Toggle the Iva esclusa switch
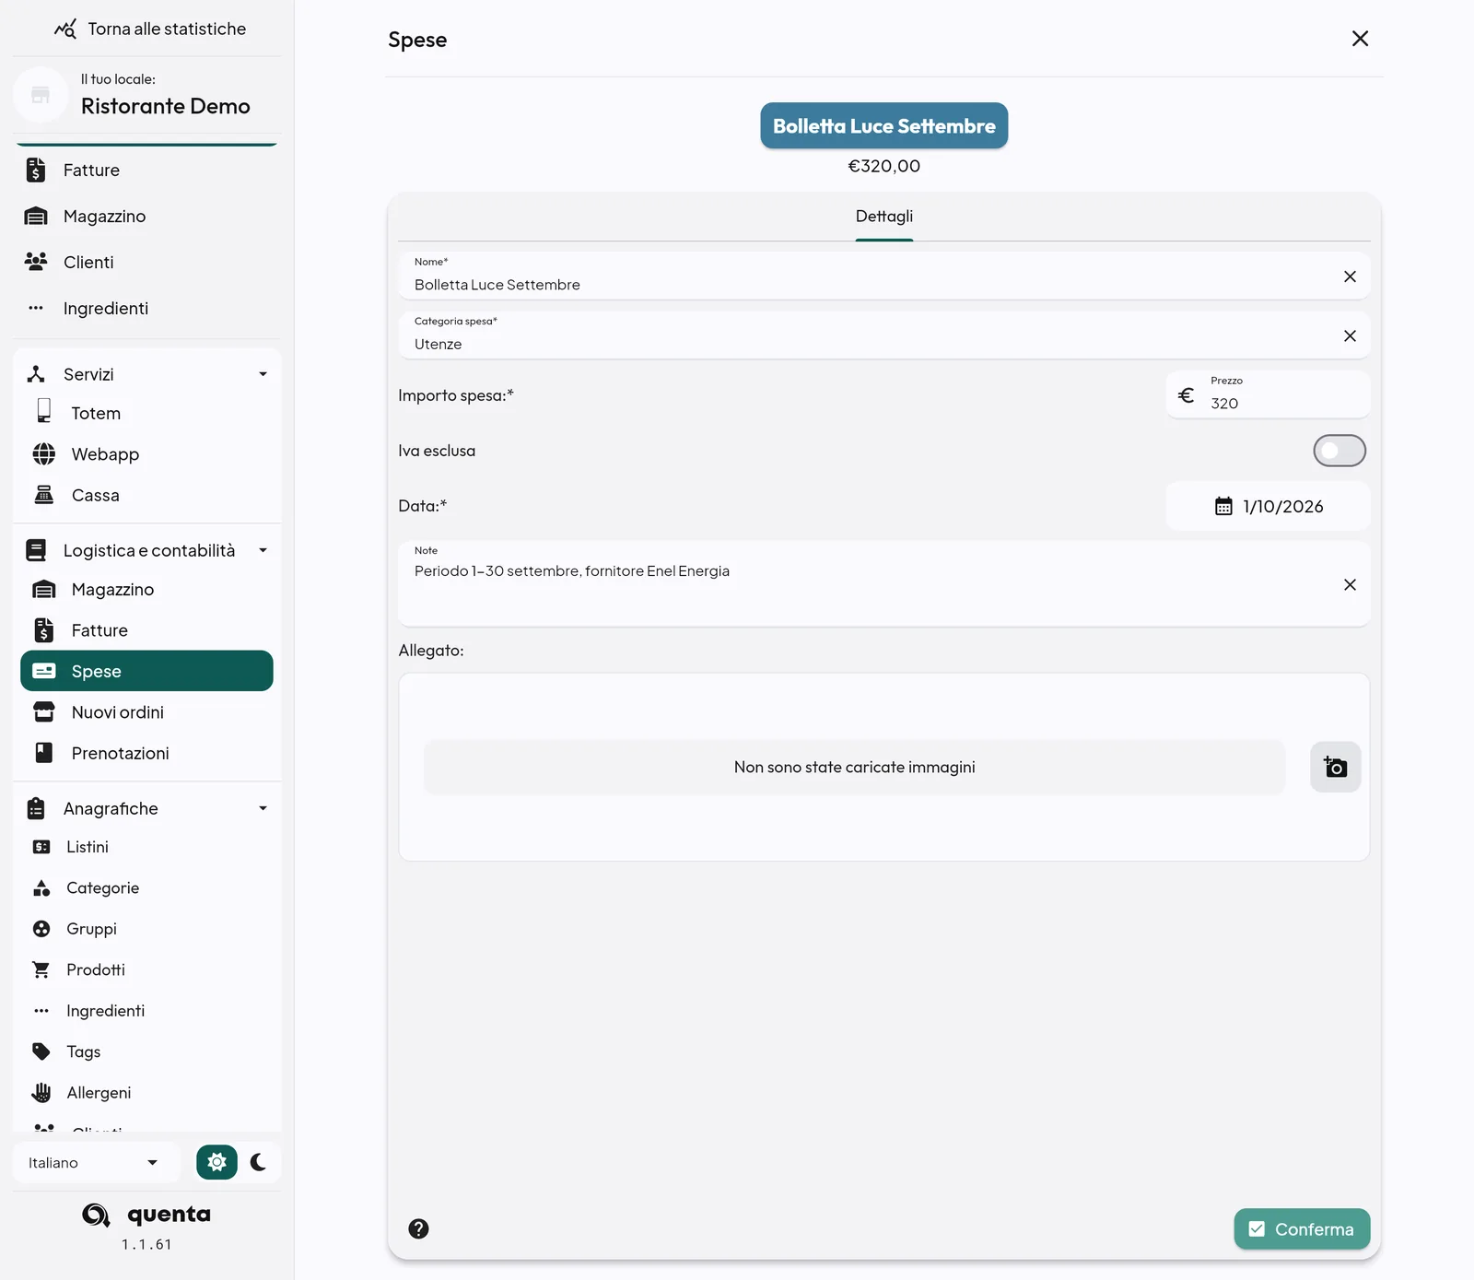The height and width of the screenshot is (1280, 1474). tap(1339, 451)
